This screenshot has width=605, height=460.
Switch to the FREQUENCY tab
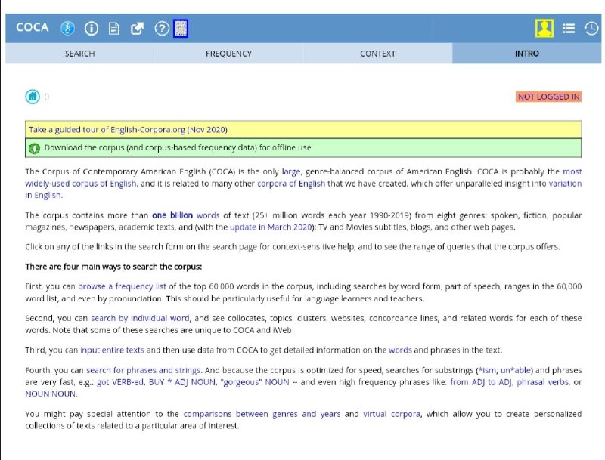click(229, 54)
